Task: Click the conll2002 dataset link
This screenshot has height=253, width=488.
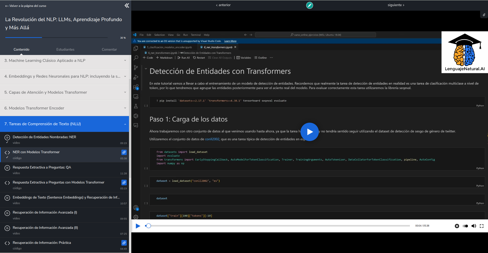Action: coord(212,139)
